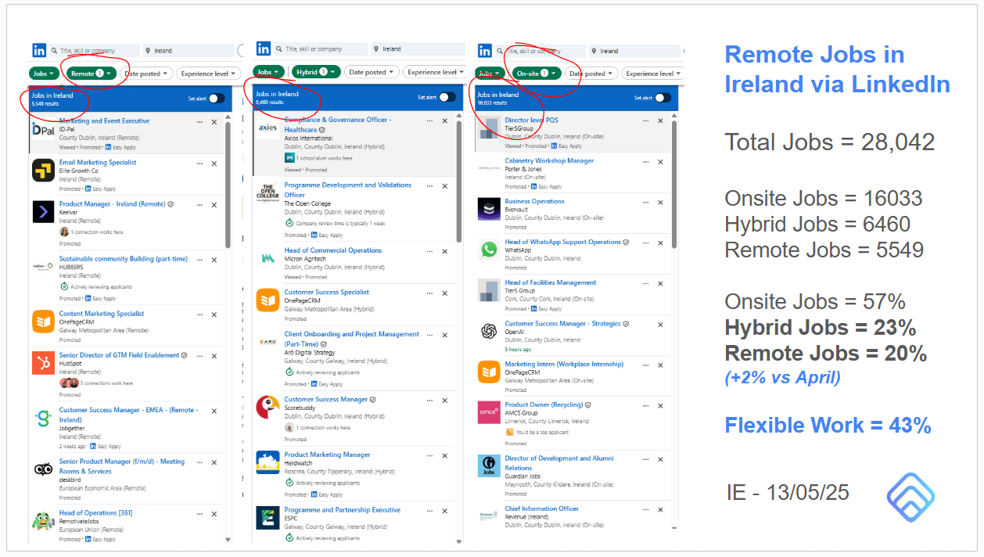Screen dimensions: 984x557
Task: Open the Programme and Partnership Executive job
Action: pos(342,510)
